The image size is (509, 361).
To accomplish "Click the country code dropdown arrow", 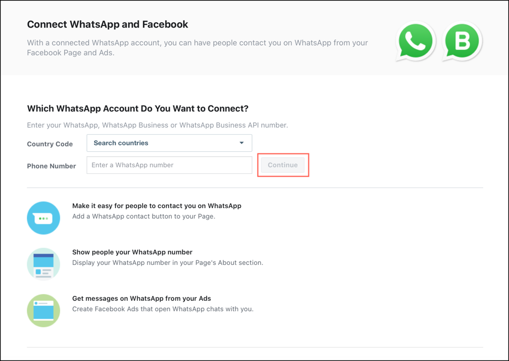I will pos(242,143).
